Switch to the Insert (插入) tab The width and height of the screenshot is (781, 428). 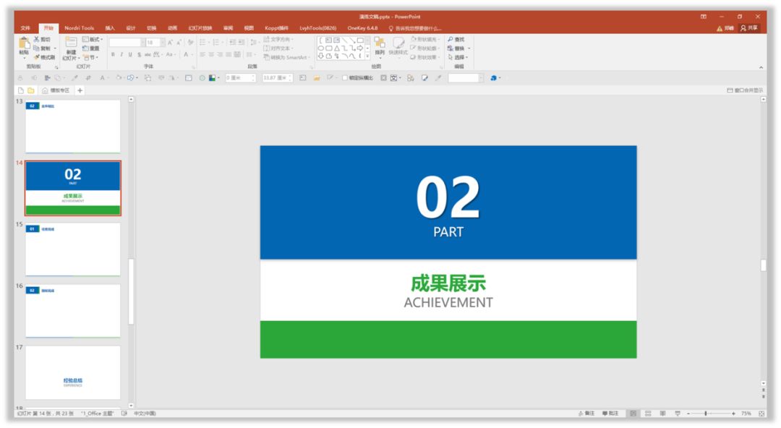tap(110, 28)
